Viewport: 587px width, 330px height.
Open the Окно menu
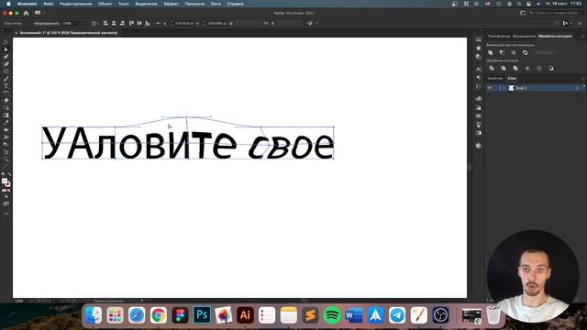[216, 4]
